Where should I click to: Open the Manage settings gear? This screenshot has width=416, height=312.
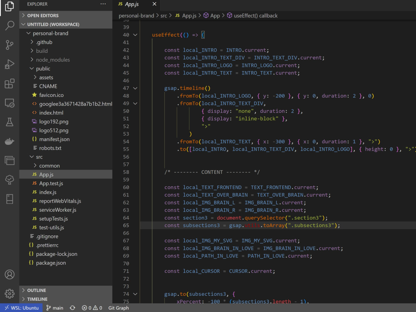coord(10,293)
